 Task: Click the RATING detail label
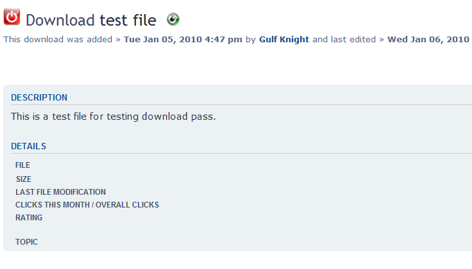tap(29, 218)
